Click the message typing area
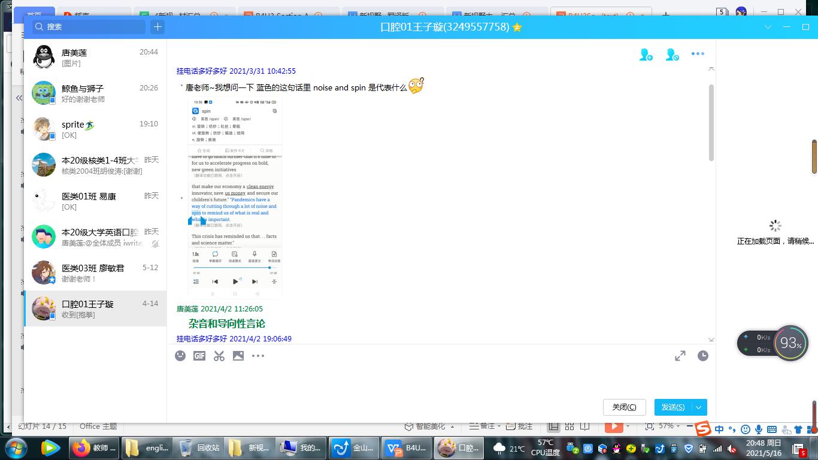 tap(441, 380)
